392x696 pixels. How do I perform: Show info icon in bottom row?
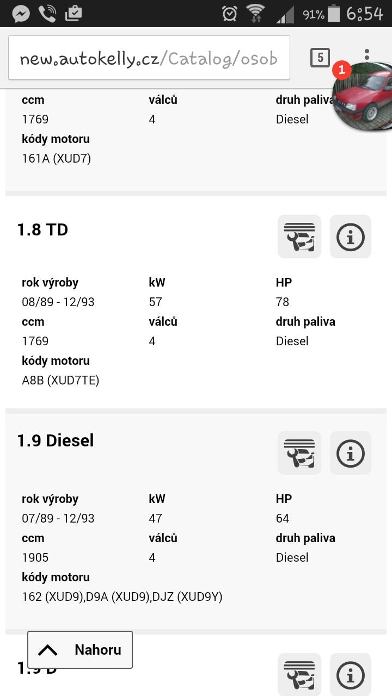point(350,674)
